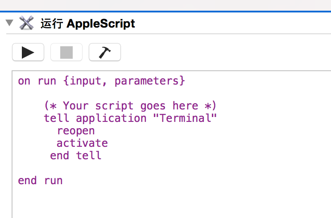
Task: Run the script with the play button
Action: [x=28, y=52]
